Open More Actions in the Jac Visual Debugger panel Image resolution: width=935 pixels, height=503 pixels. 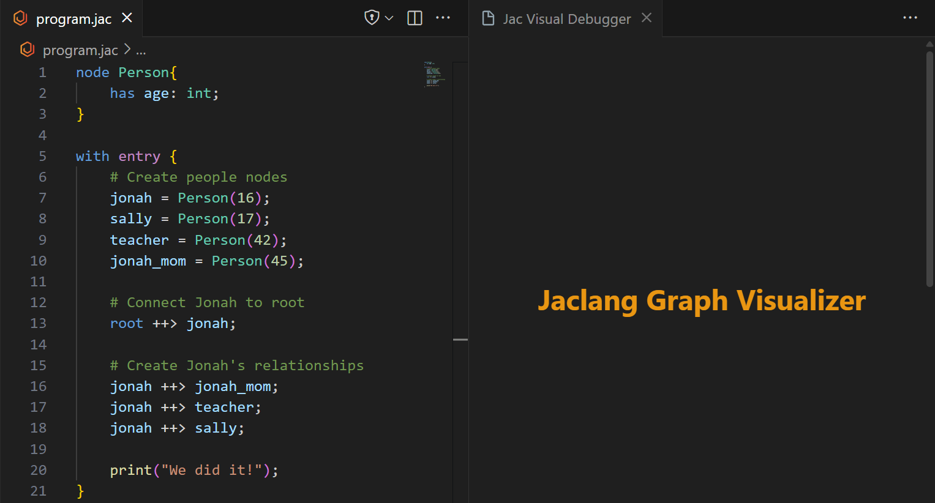pos(911,18)
